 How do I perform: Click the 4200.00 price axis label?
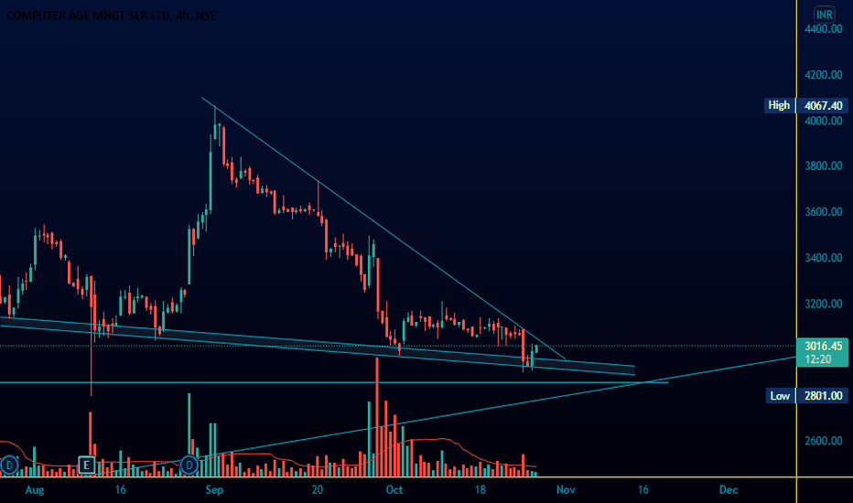824,74
